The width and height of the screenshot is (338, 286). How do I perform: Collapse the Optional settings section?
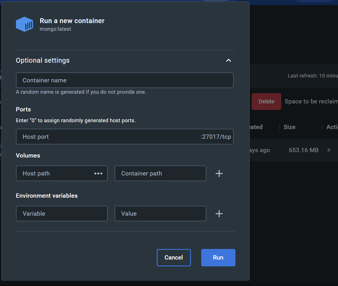coord(228,60)
